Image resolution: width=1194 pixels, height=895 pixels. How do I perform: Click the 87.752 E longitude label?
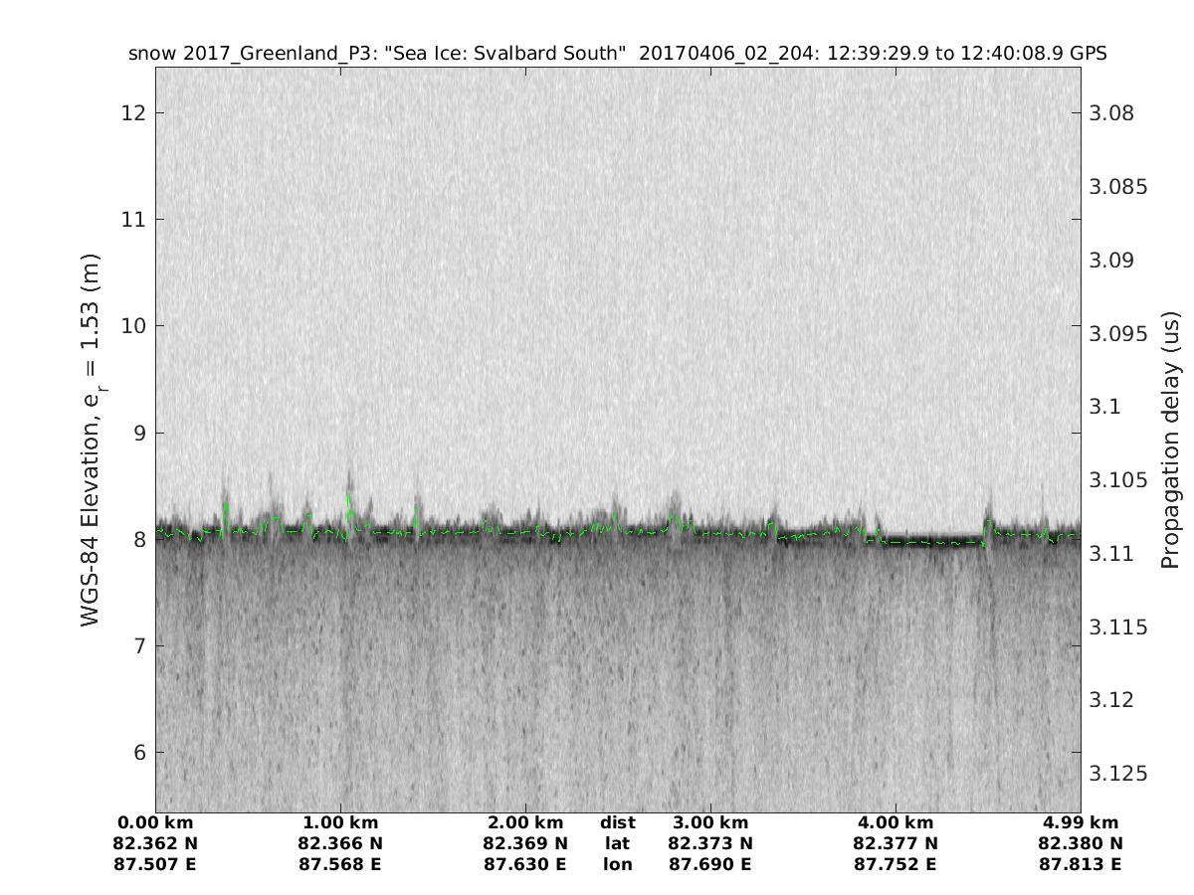coord(895,864)
